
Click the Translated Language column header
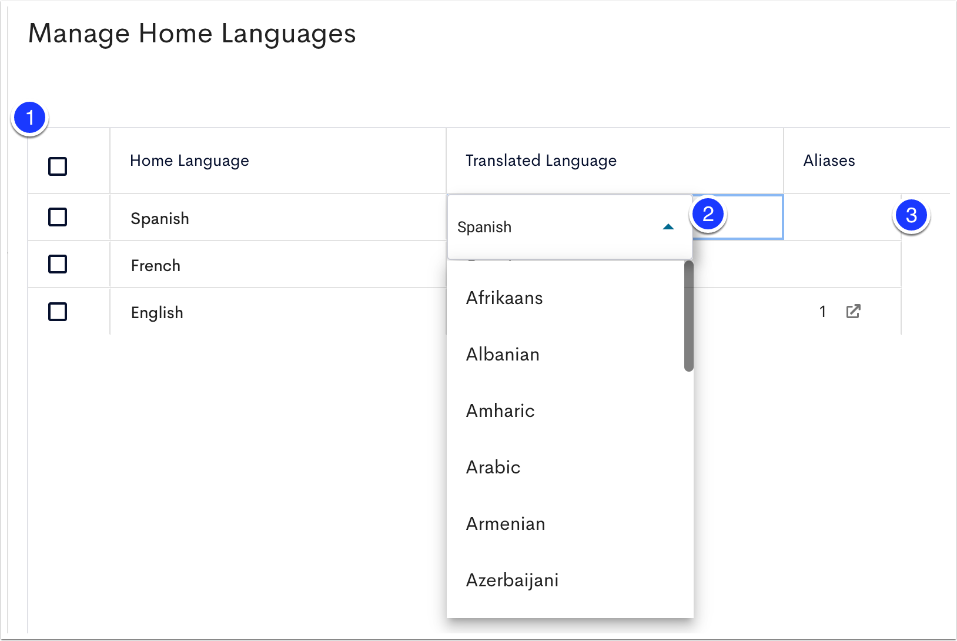pyautogui.click(x=541, y=160)
